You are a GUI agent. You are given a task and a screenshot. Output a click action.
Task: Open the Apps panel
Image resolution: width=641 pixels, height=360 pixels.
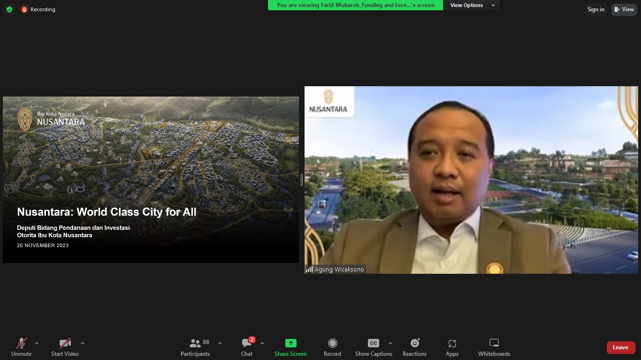point(452,347)
